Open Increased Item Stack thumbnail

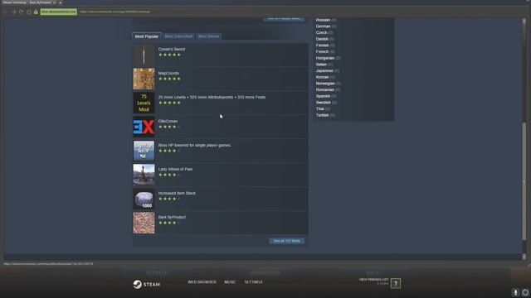pyautogui.click(x=144, y=199)
